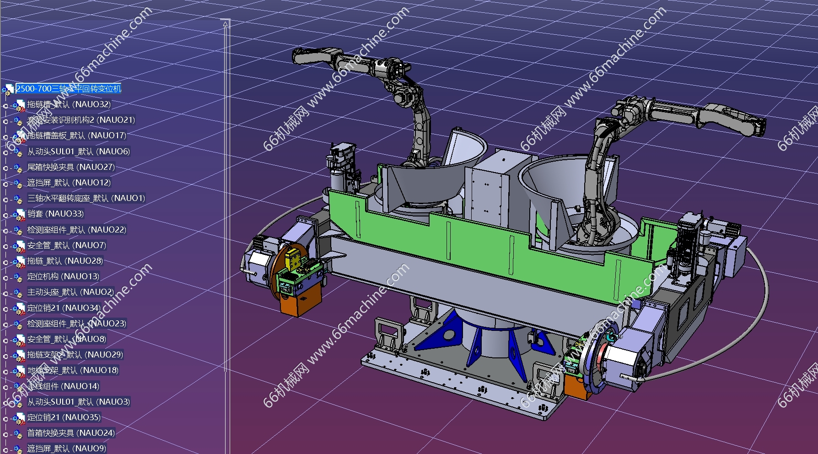The width and height of the screenshot is (818, 454).
Task: Select the label 拖链支架2_默认 (NAUO29)
Action: coord(75,355)
